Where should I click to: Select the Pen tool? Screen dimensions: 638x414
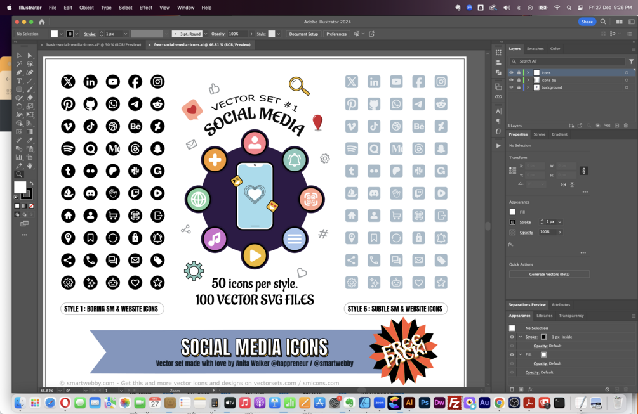[19, 72]
